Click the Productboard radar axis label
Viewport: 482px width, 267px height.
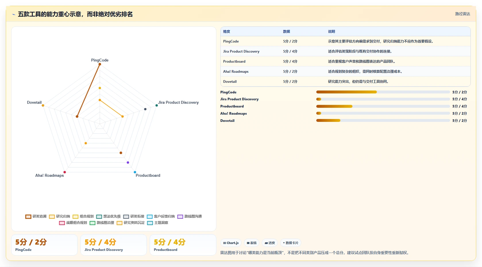pyautogui.click(x=148, y=175)
